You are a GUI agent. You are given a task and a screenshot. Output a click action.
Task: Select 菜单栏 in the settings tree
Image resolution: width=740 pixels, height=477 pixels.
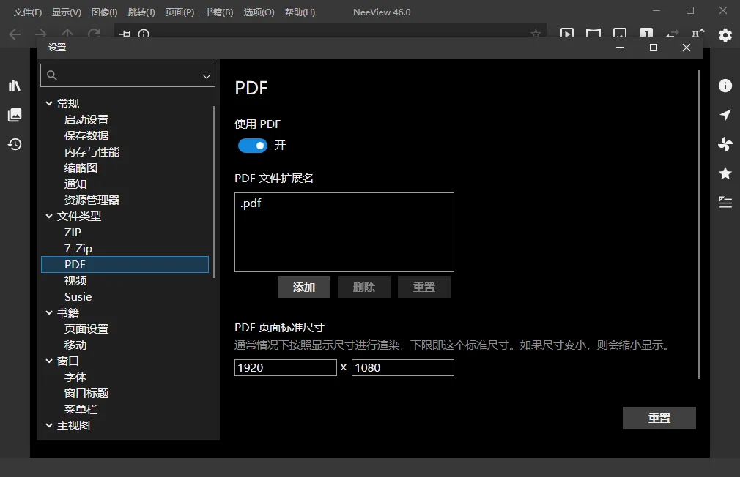coord(81,409)
